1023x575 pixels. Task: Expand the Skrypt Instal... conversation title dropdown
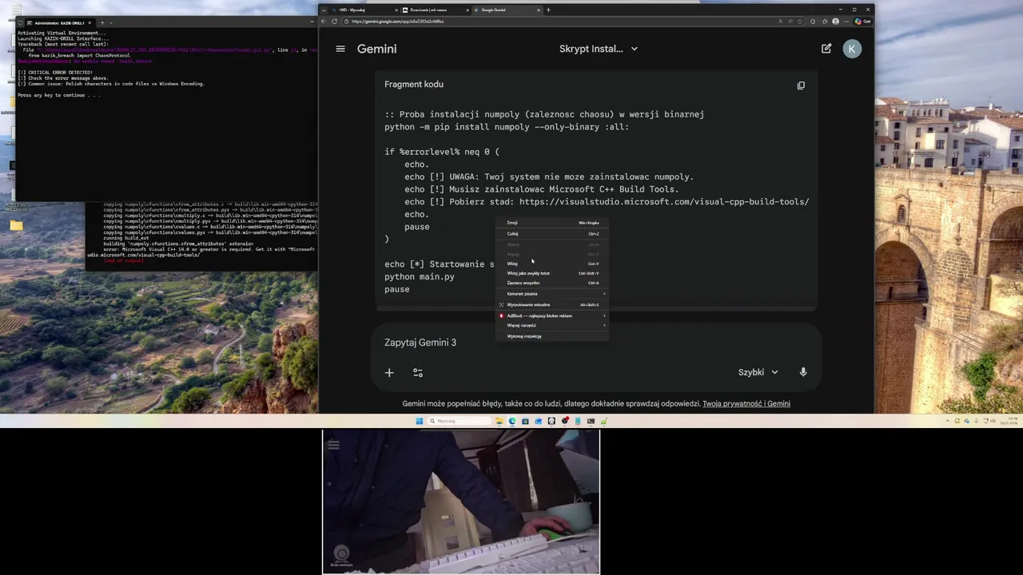tap(635, 49)
